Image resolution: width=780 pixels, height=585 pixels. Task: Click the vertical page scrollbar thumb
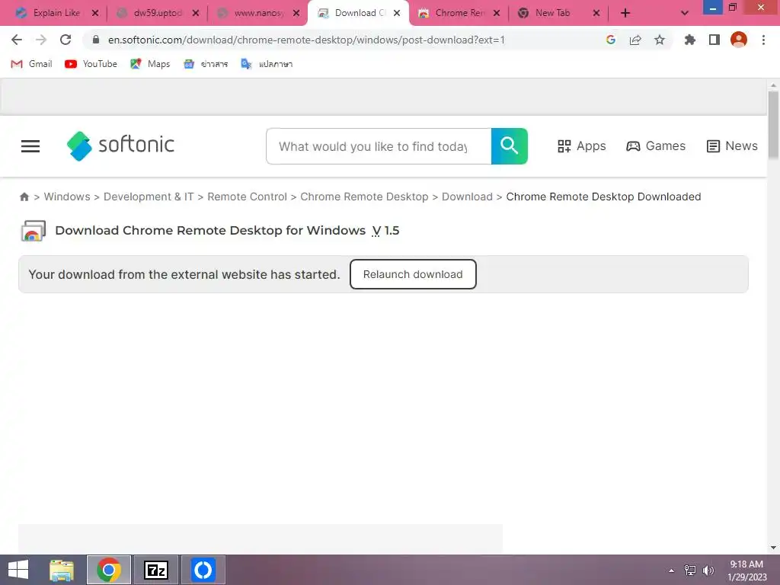[773, 124]
